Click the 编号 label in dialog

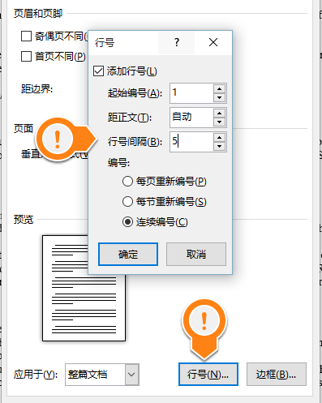coord(118,163)
